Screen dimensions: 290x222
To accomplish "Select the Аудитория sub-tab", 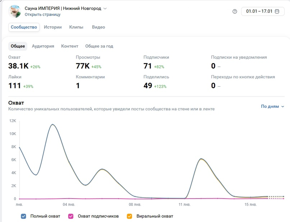I will tap(43, 46).
